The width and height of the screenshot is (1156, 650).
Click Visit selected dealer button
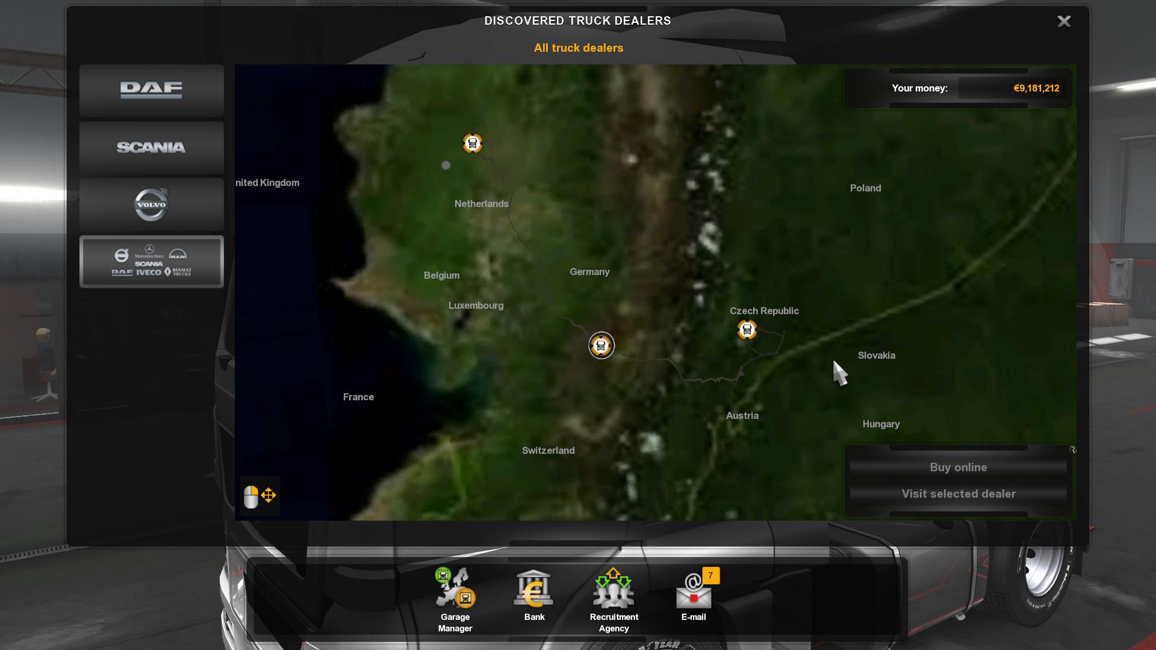point(958,494)
